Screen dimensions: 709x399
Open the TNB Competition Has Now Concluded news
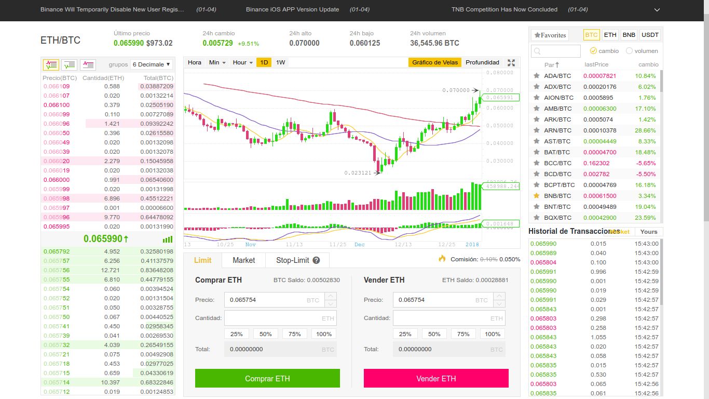(x=505, y=9)
